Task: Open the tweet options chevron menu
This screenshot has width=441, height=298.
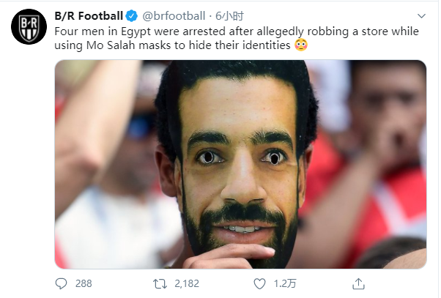Action: coord(420,15)
